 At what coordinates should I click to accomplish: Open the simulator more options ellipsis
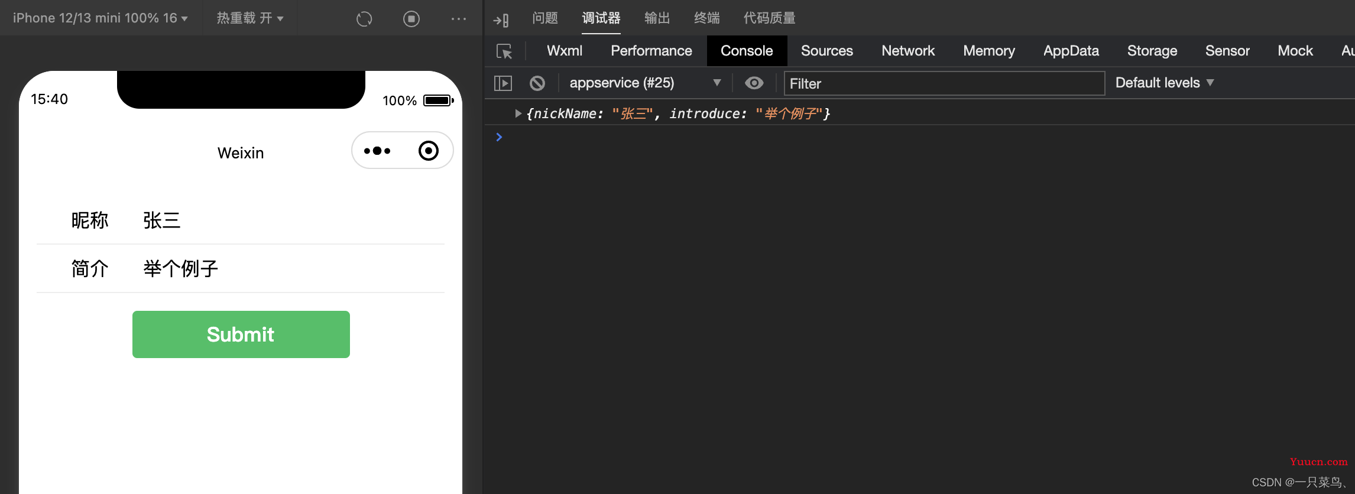[x=459, y=19]
